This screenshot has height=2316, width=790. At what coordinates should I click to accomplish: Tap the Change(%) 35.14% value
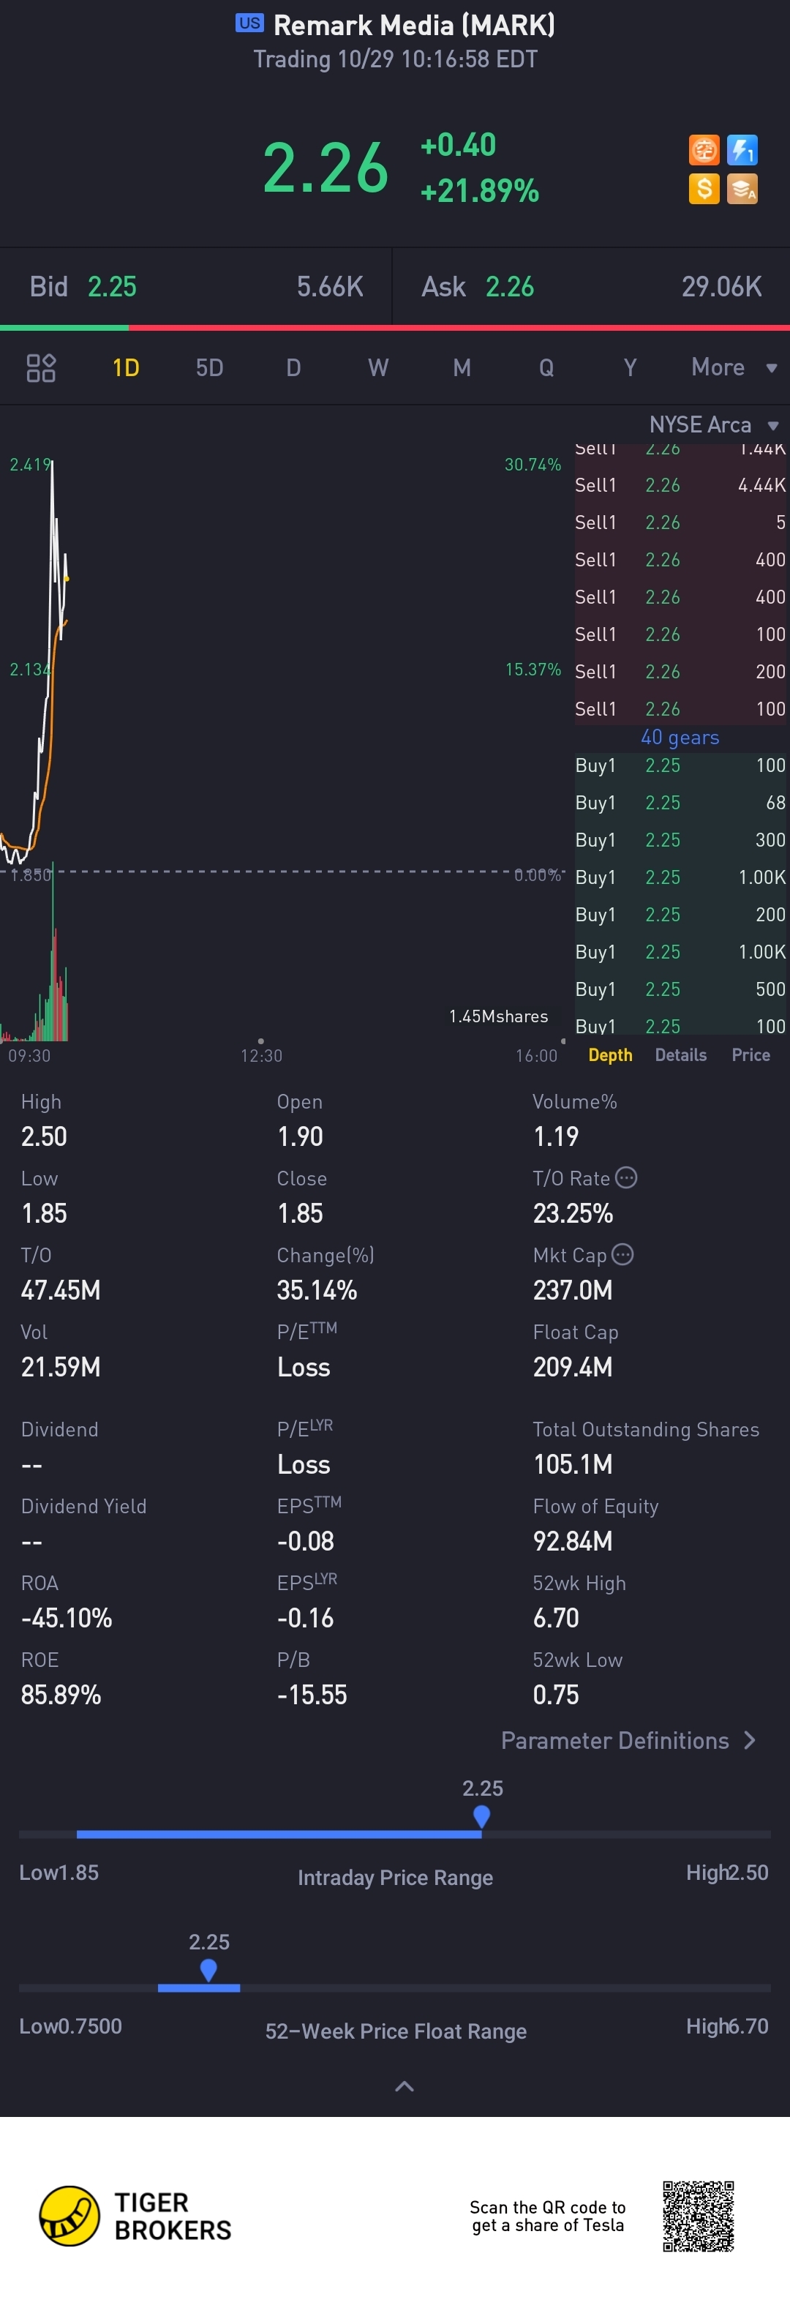click(x=317, y=1290)
